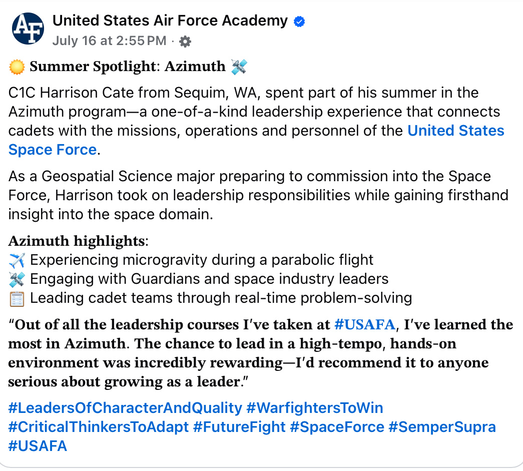Open the #WarfightersToWin hashtag
523x471 pixels.
(314, 408)
